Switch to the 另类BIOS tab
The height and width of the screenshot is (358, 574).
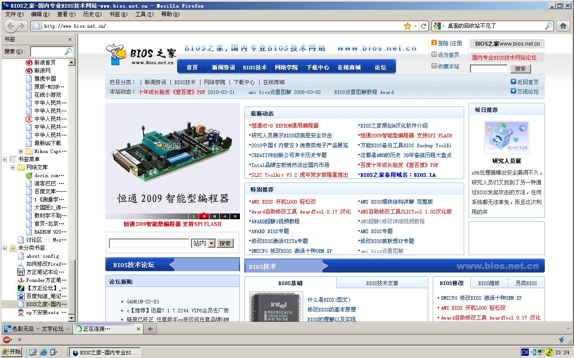[526, 283]
